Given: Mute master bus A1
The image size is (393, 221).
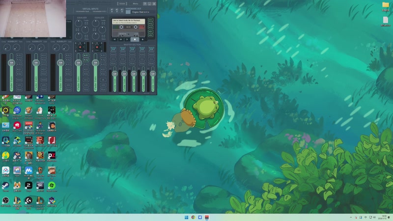Looking at the screenshot, I should pyautogui.click(x=113, y=64).
